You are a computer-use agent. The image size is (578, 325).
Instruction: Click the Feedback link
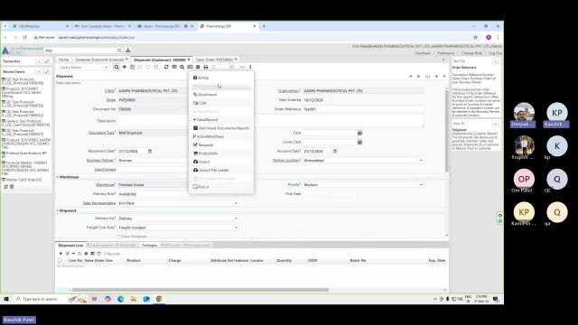(423, 53)
